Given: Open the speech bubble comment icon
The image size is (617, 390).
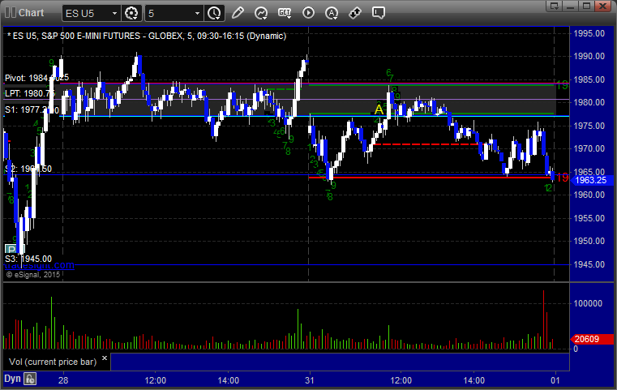Looking at the screenshot, I should pos(379,13).
